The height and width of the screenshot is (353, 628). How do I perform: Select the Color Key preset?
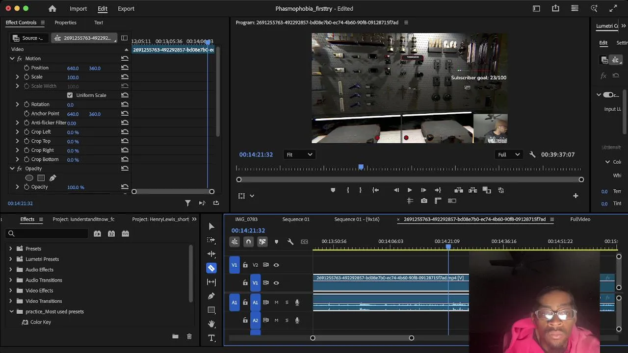click(x=41, y=322)
